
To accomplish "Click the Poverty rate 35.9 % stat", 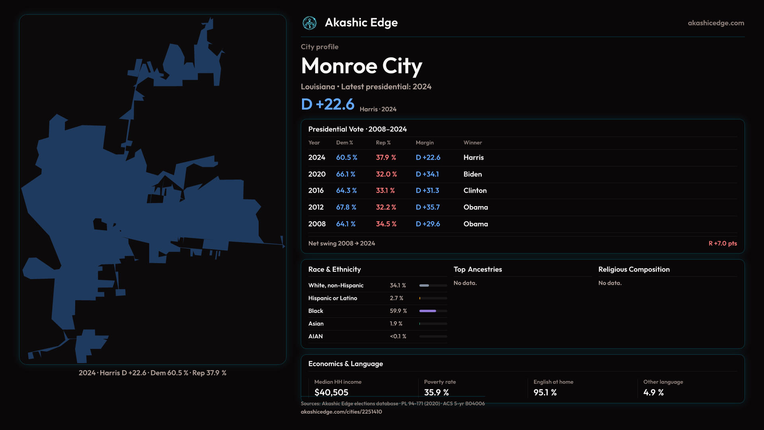I will point(436,392).
